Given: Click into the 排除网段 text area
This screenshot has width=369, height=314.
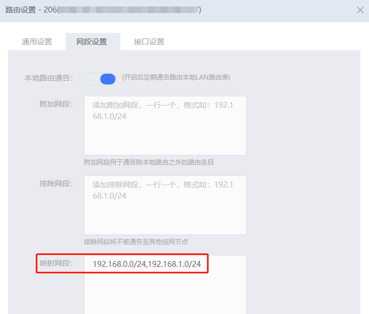Looking at the screenshot, I should (165, 205).
